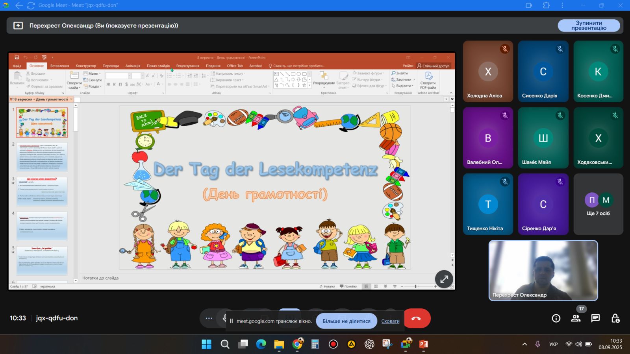Expand the shared presentation to full screen

click(444, 279)
